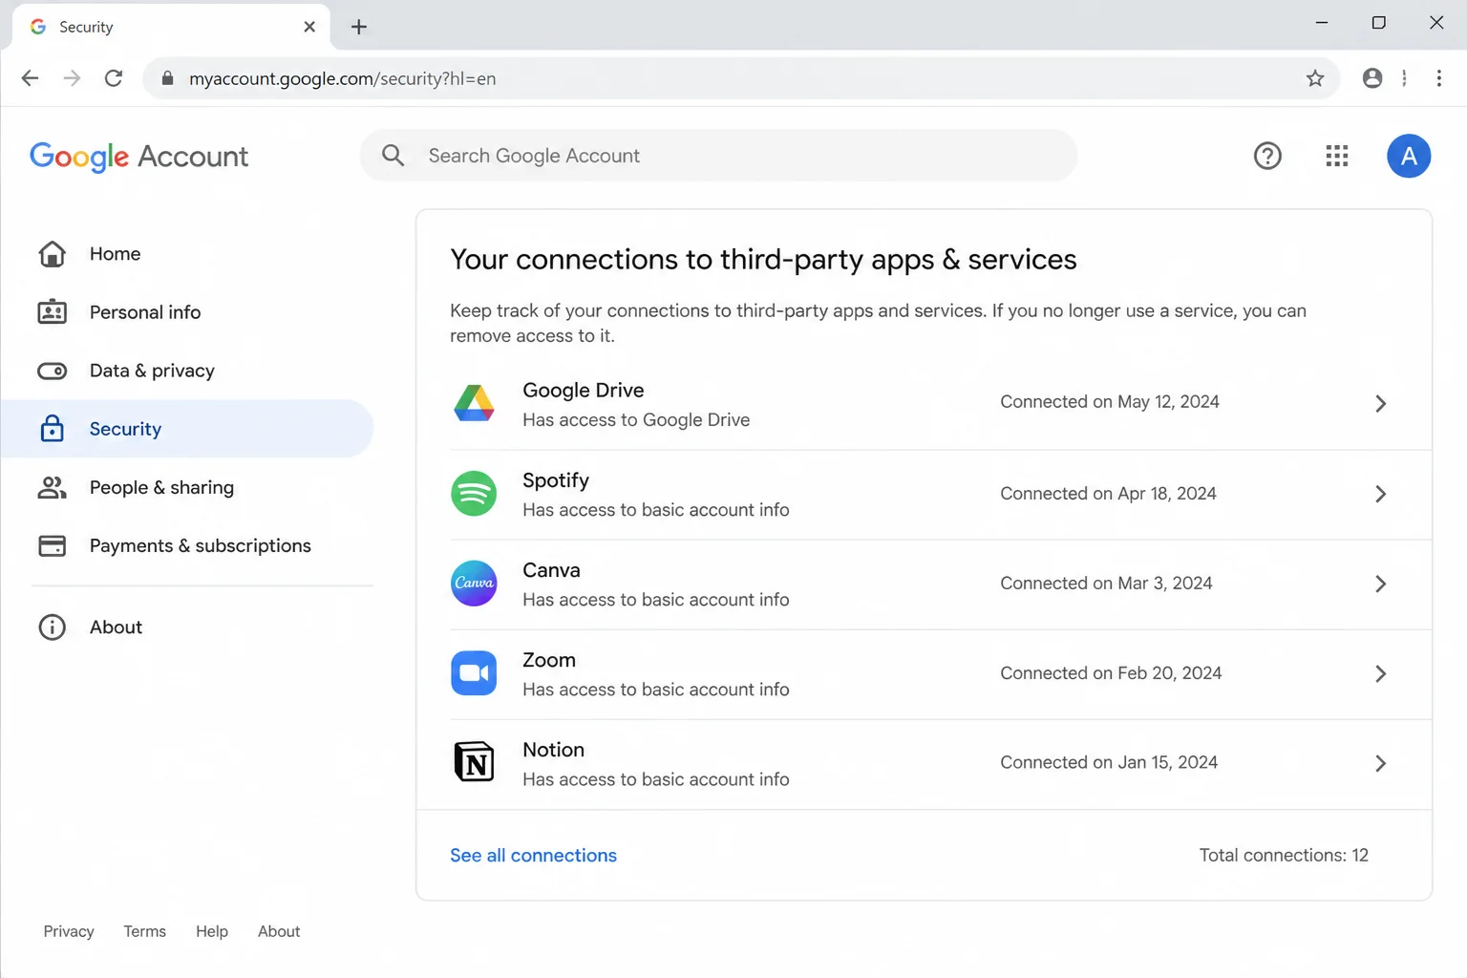
Task: Click the 'Your connections to third-party apps & services' heading
Action: click(x=763, y=259)
